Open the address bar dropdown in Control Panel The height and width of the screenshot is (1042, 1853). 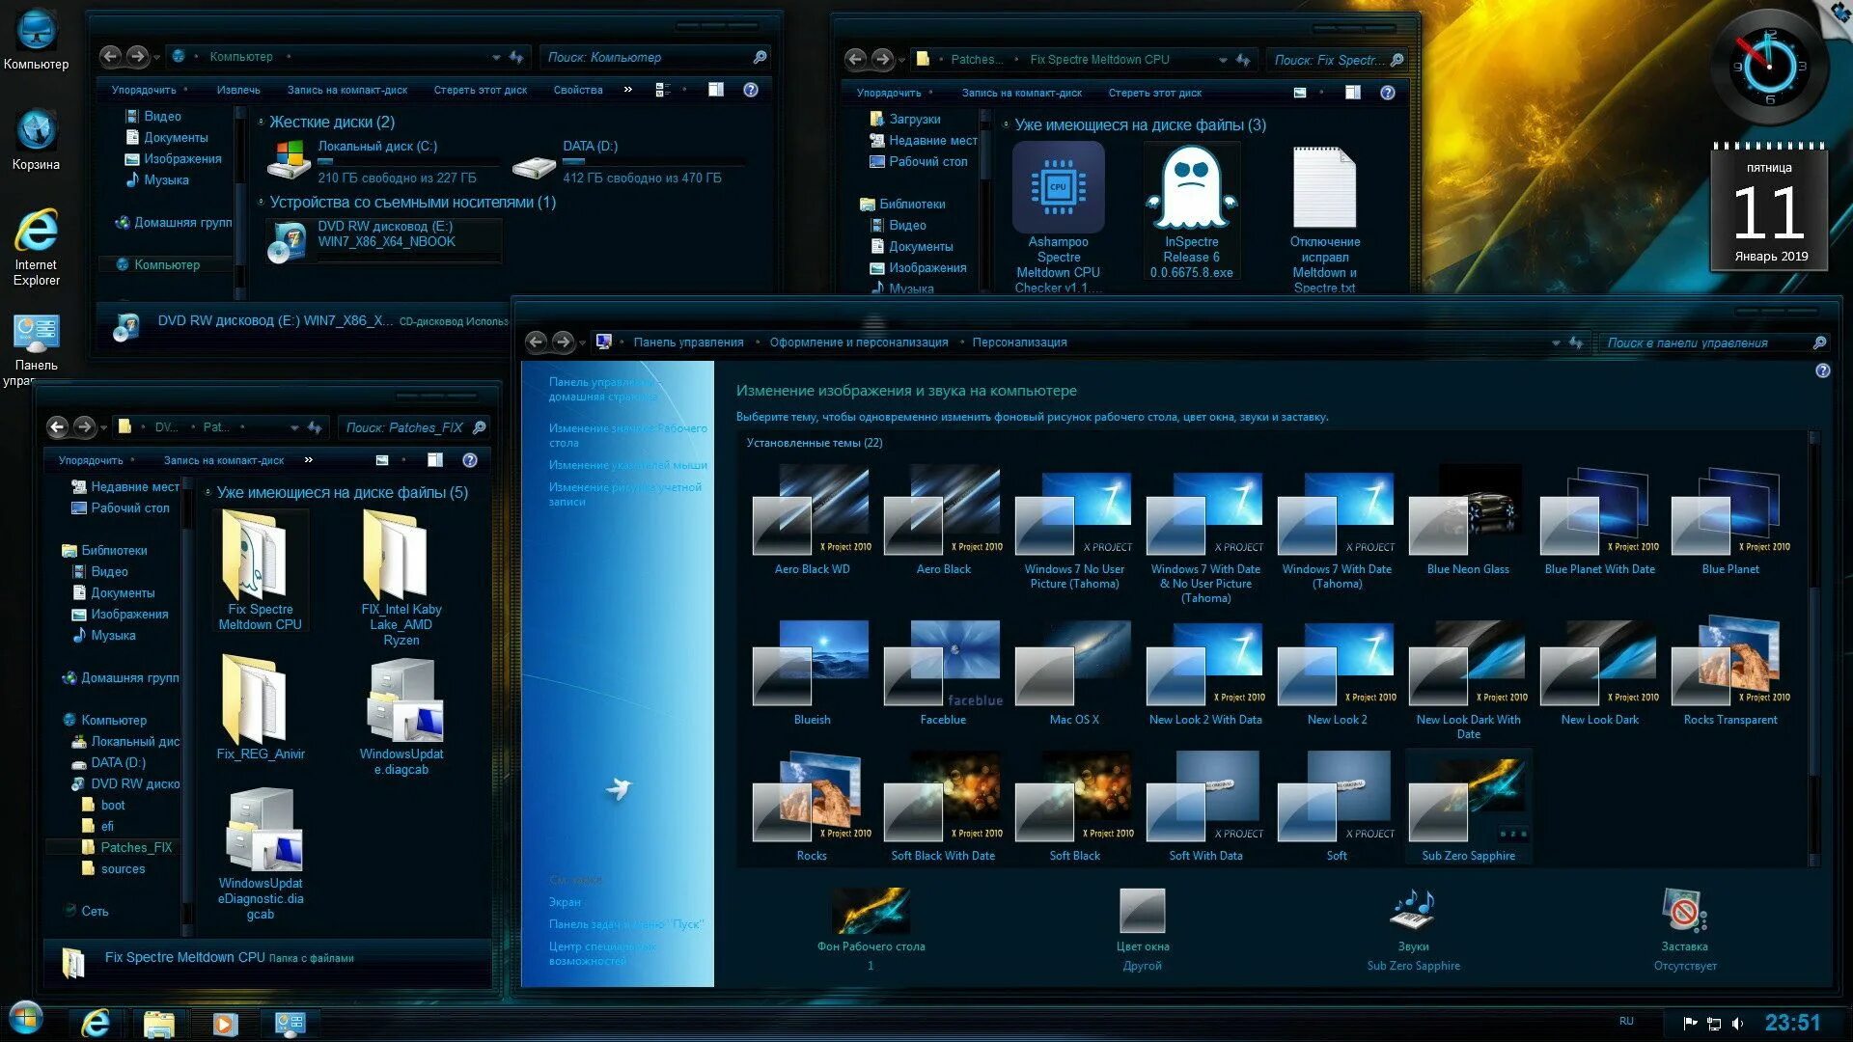(x=1555, y=343)
